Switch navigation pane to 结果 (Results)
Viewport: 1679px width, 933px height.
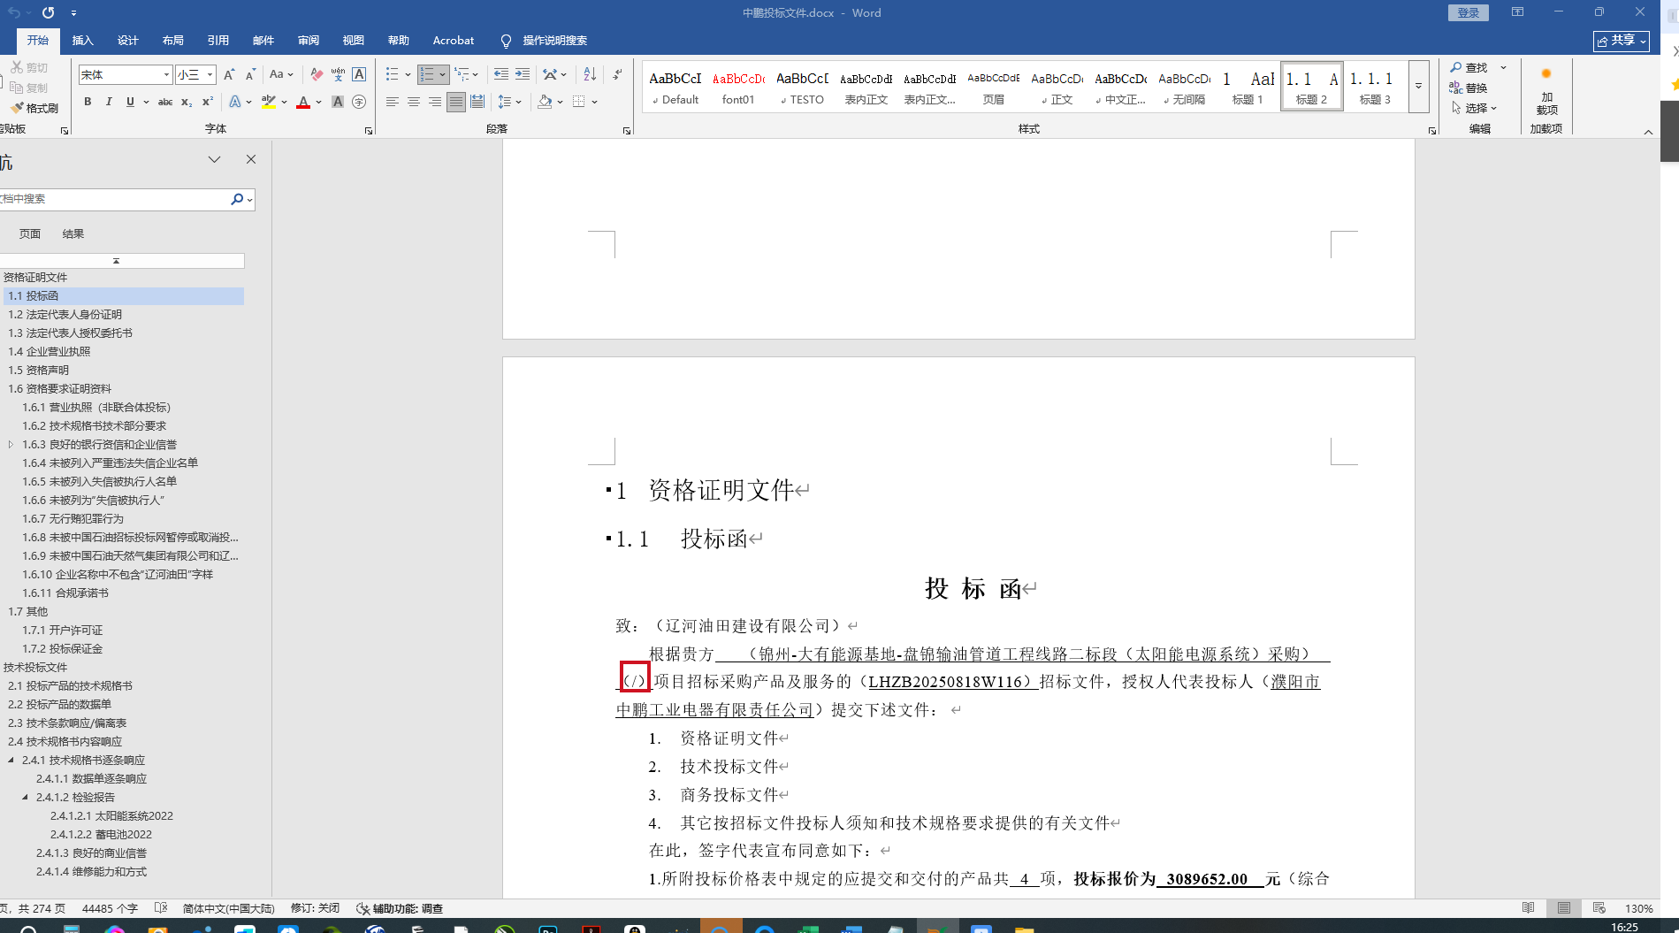[x=73, y=234]
